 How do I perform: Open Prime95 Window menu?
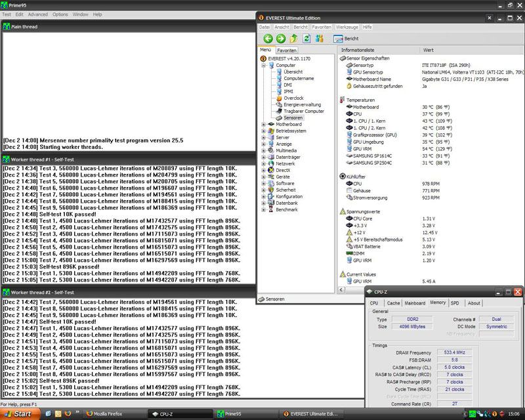click(80, 14)
